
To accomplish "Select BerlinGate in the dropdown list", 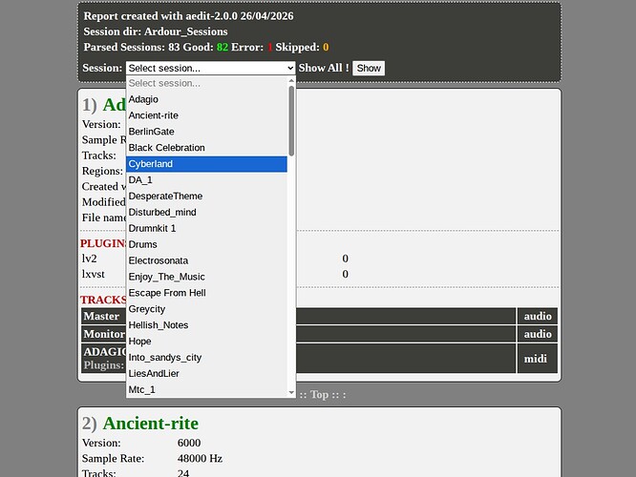I will point(206,132).
